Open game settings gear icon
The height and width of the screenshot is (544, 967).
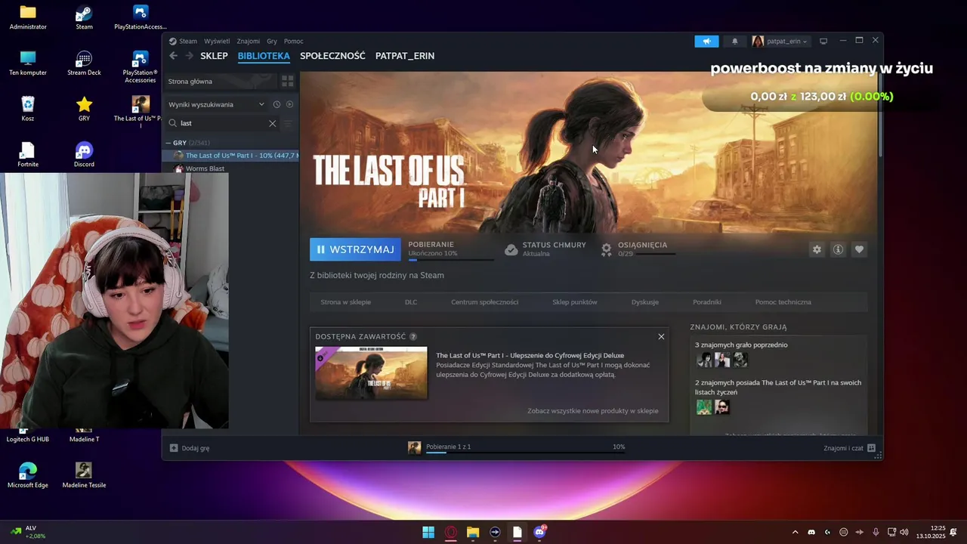817,249
